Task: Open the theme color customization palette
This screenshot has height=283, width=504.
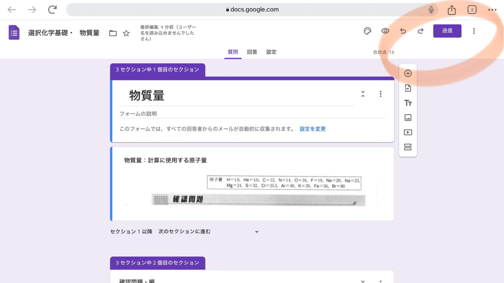Action: click(x=367, y=31)
